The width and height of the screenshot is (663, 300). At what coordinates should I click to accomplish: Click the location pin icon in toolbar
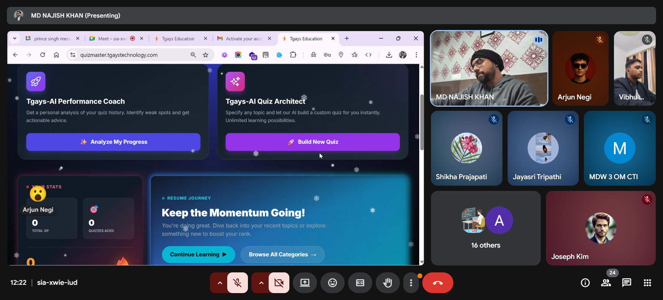[x=341, y=55]
